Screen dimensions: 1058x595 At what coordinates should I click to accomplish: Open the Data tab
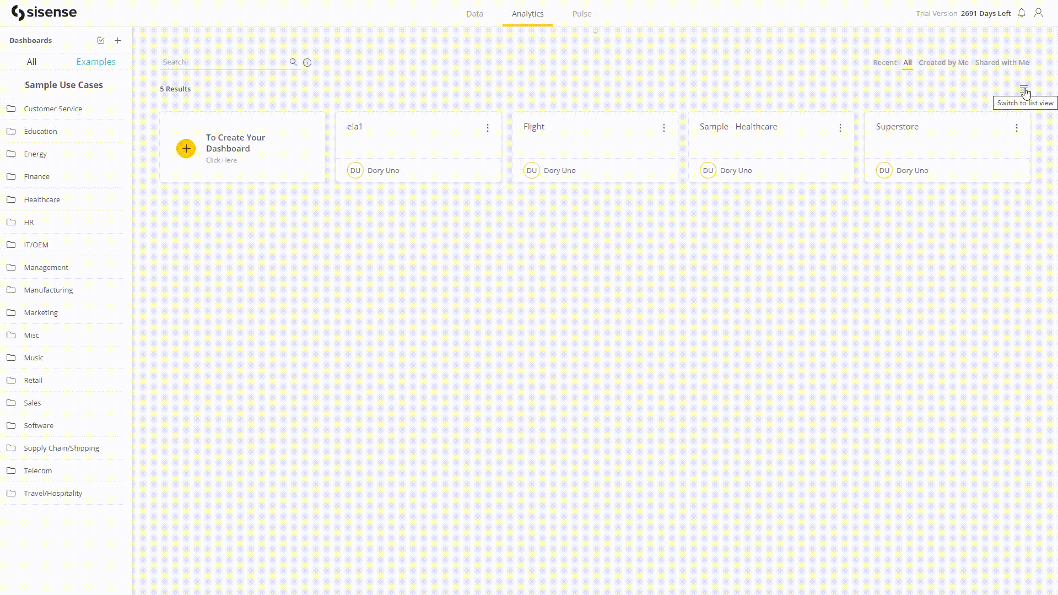(474, 14)
